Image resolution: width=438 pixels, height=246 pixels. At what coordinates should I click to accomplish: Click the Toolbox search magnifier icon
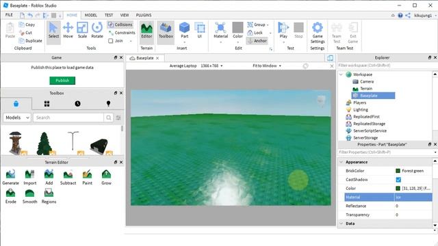click(x=108, y=118)
